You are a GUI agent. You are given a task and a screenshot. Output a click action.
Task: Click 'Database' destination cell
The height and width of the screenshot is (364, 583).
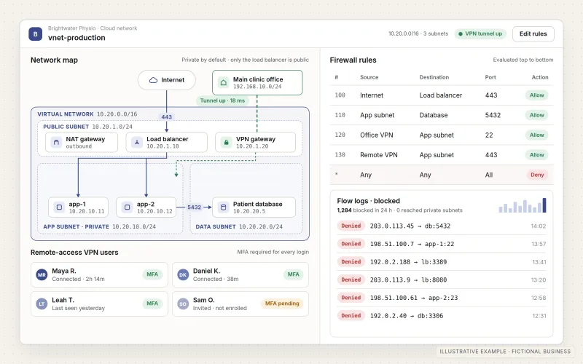pyautogui.click(x=434, y=115)
